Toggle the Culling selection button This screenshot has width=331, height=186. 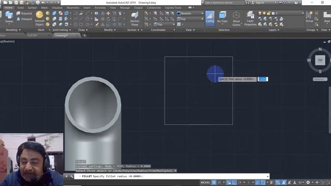point(210,19)
